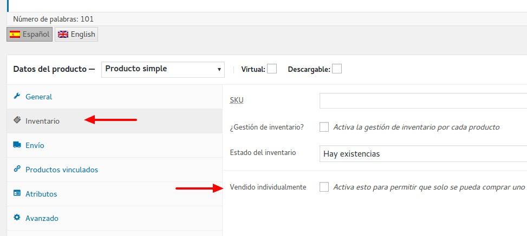Enable the Virtual checkbox

272,69
